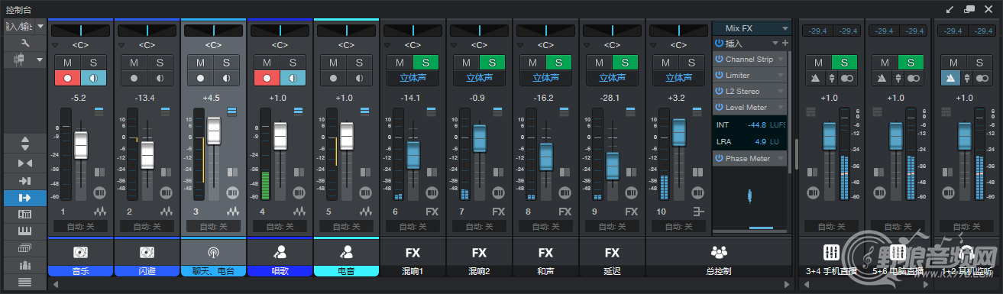Click the group icon above 总控制
Viewport: 1003px width, 294px height.
[x=719, y=251]
